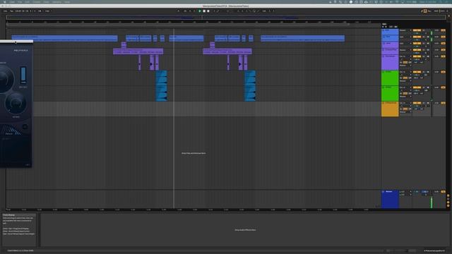Open the Master track's upper output dropdown

click(405, 191)
